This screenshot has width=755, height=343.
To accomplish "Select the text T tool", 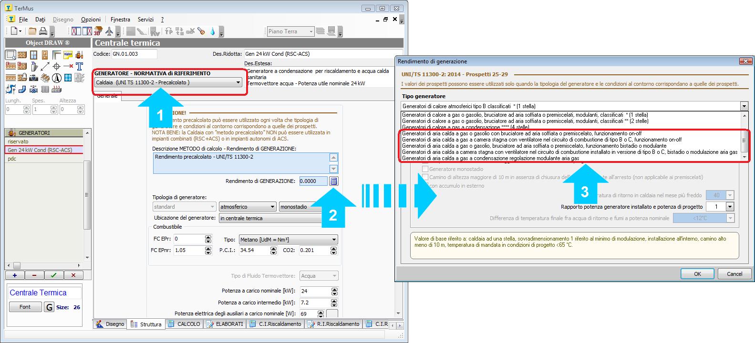I will [79, 66].
